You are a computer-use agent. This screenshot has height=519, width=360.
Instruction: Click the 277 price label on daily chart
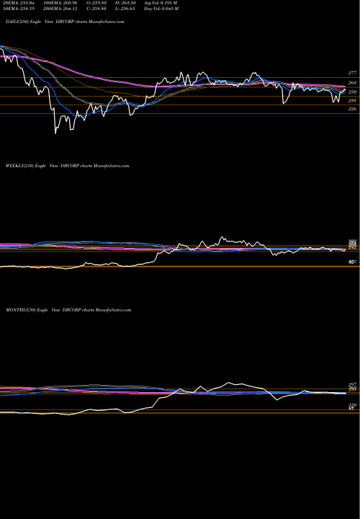click(x=352, y=73)
